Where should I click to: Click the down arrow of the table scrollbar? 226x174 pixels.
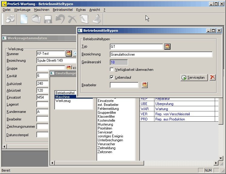[221, 158]
